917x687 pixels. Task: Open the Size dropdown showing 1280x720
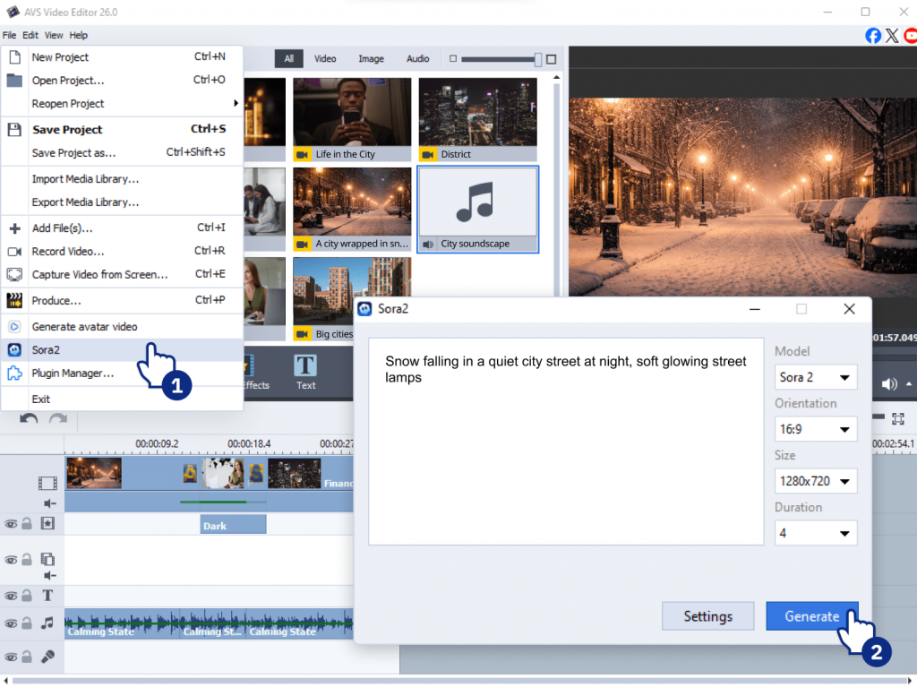[815, 481]
